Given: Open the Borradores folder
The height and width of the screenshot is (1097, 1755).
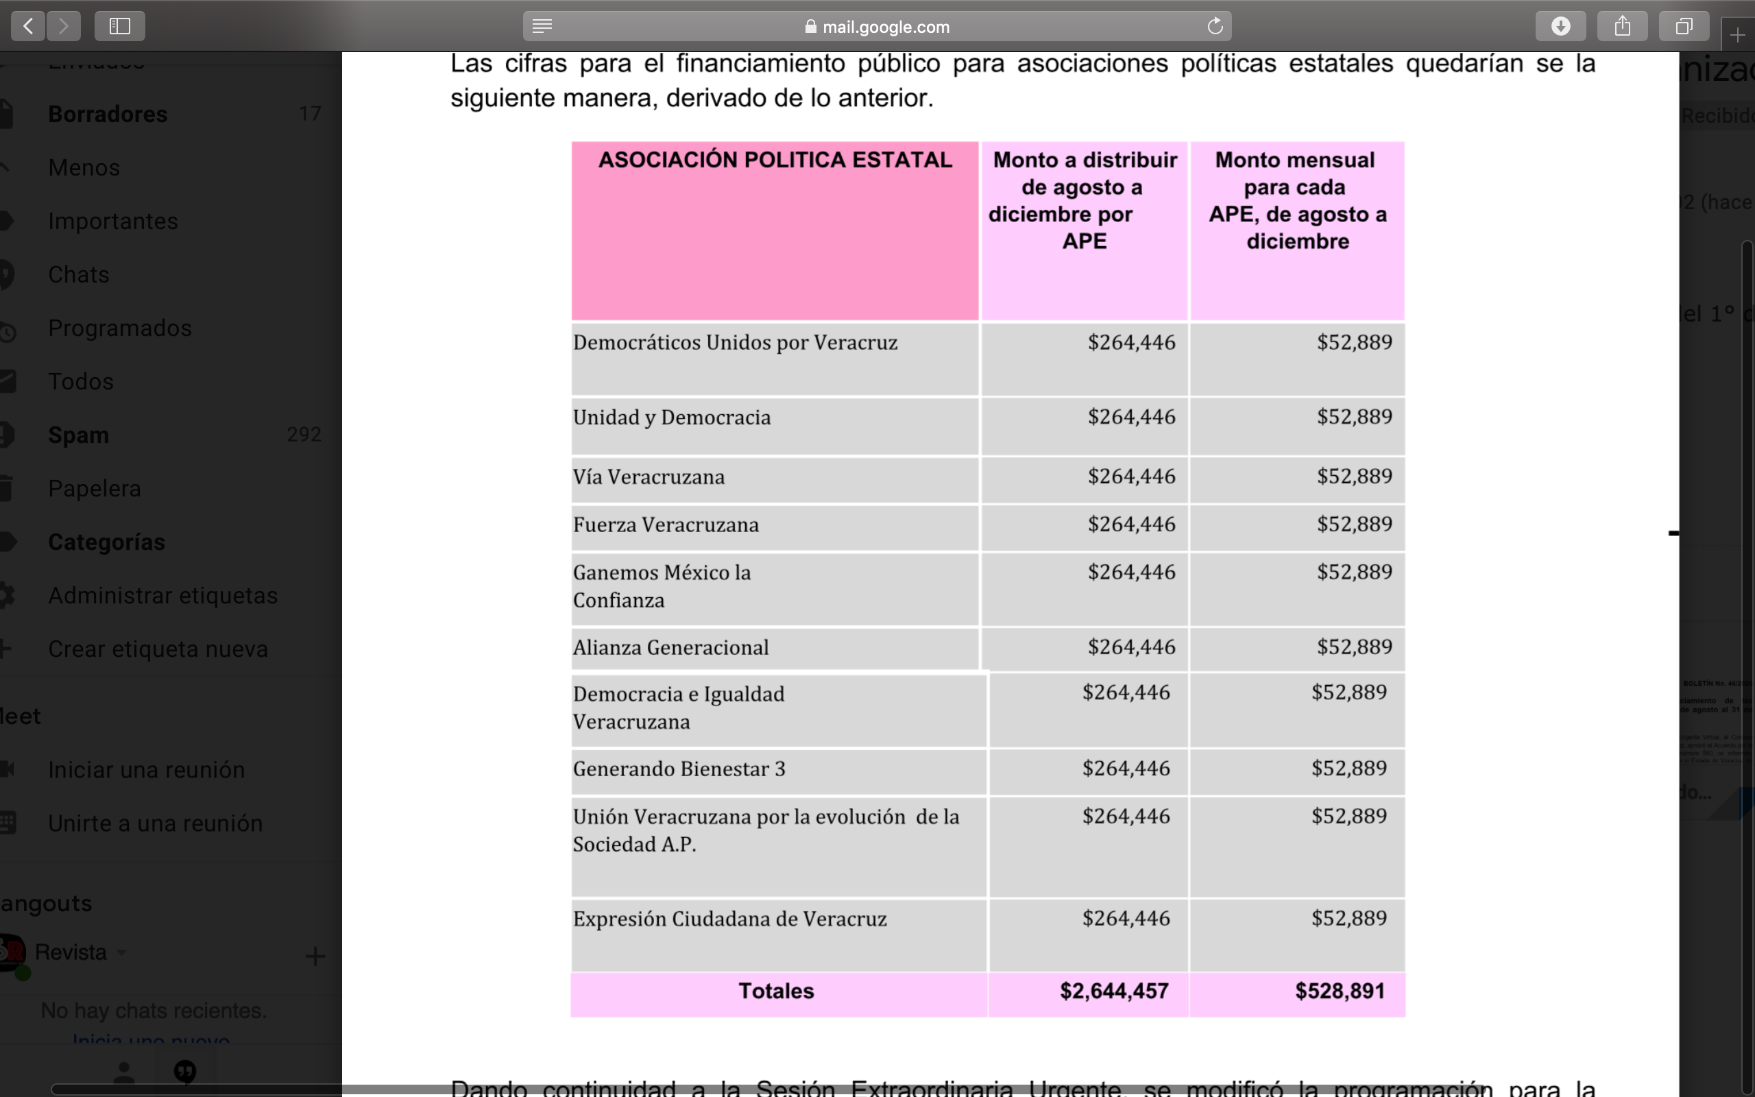Looking at the screenshot, I should click(x=108, y=114).
